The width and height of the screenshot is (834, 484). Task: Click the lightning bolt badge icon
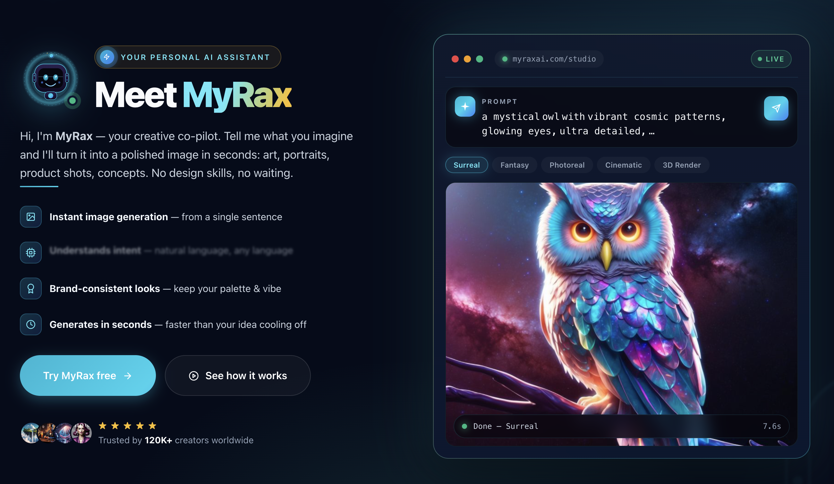107,57
